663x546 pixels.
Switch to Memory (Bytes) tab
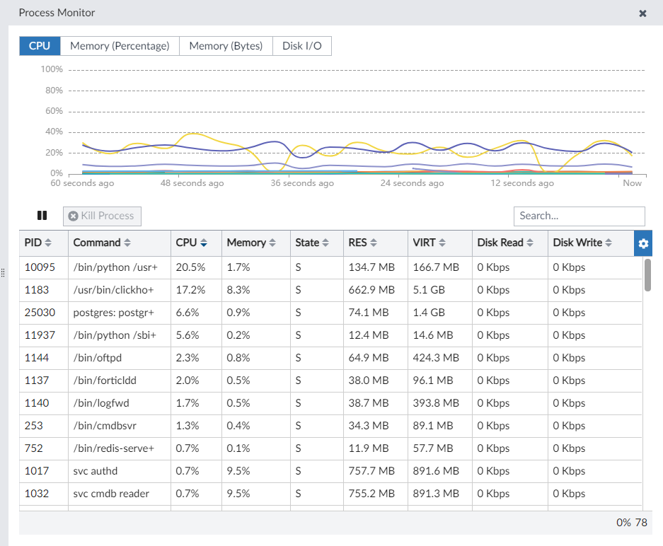click(x=226, y=46)
